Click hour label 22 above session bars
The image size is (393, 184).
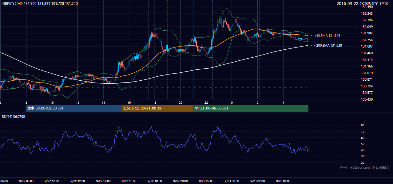point(206,103)
